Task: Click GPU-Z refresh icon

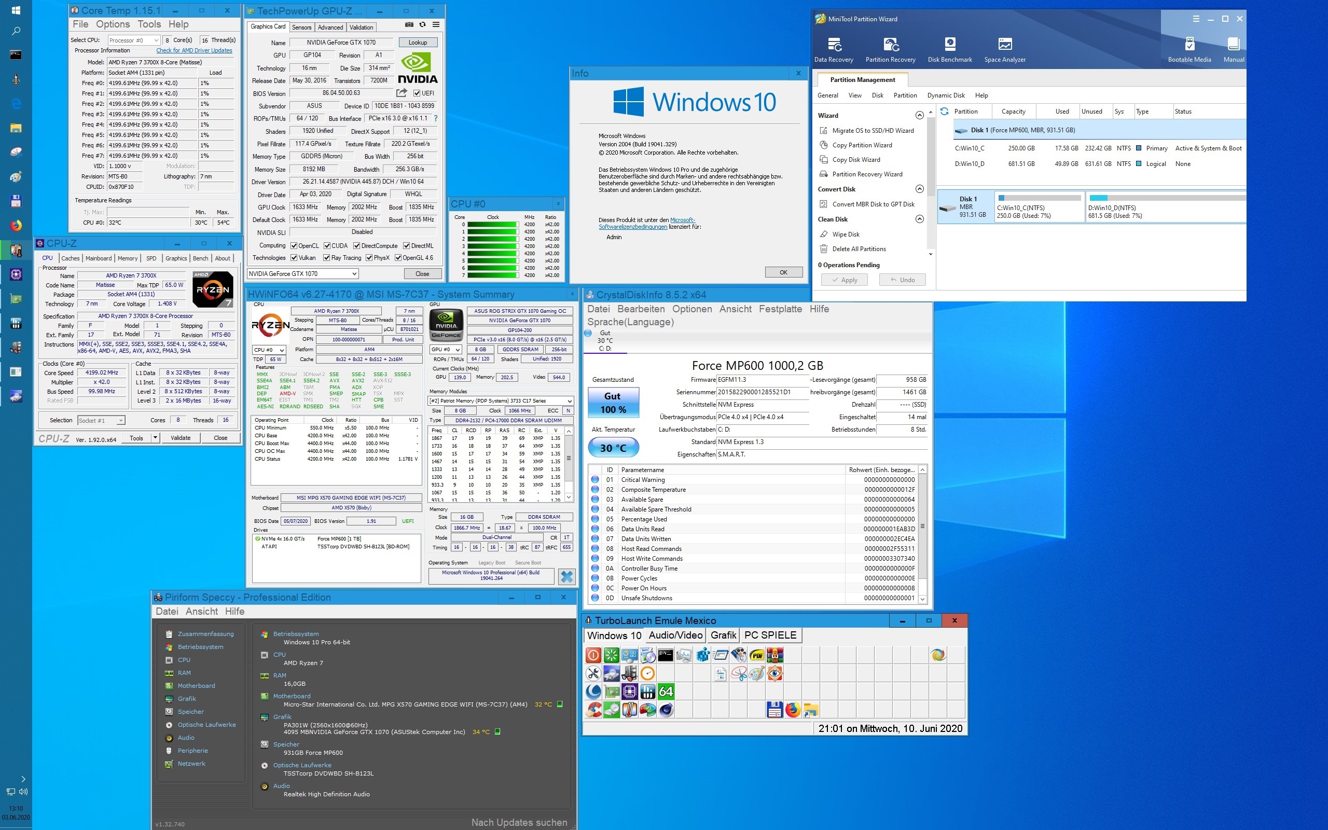Action: coord(423,25)
